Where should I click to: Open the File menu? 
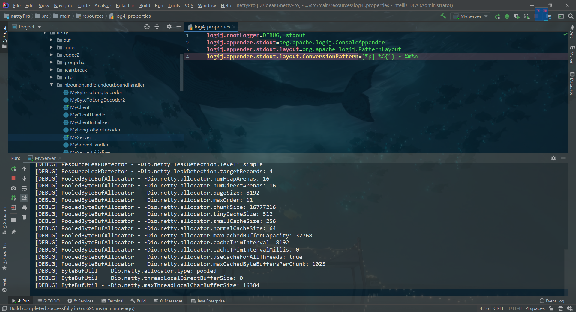coord(17,5)
